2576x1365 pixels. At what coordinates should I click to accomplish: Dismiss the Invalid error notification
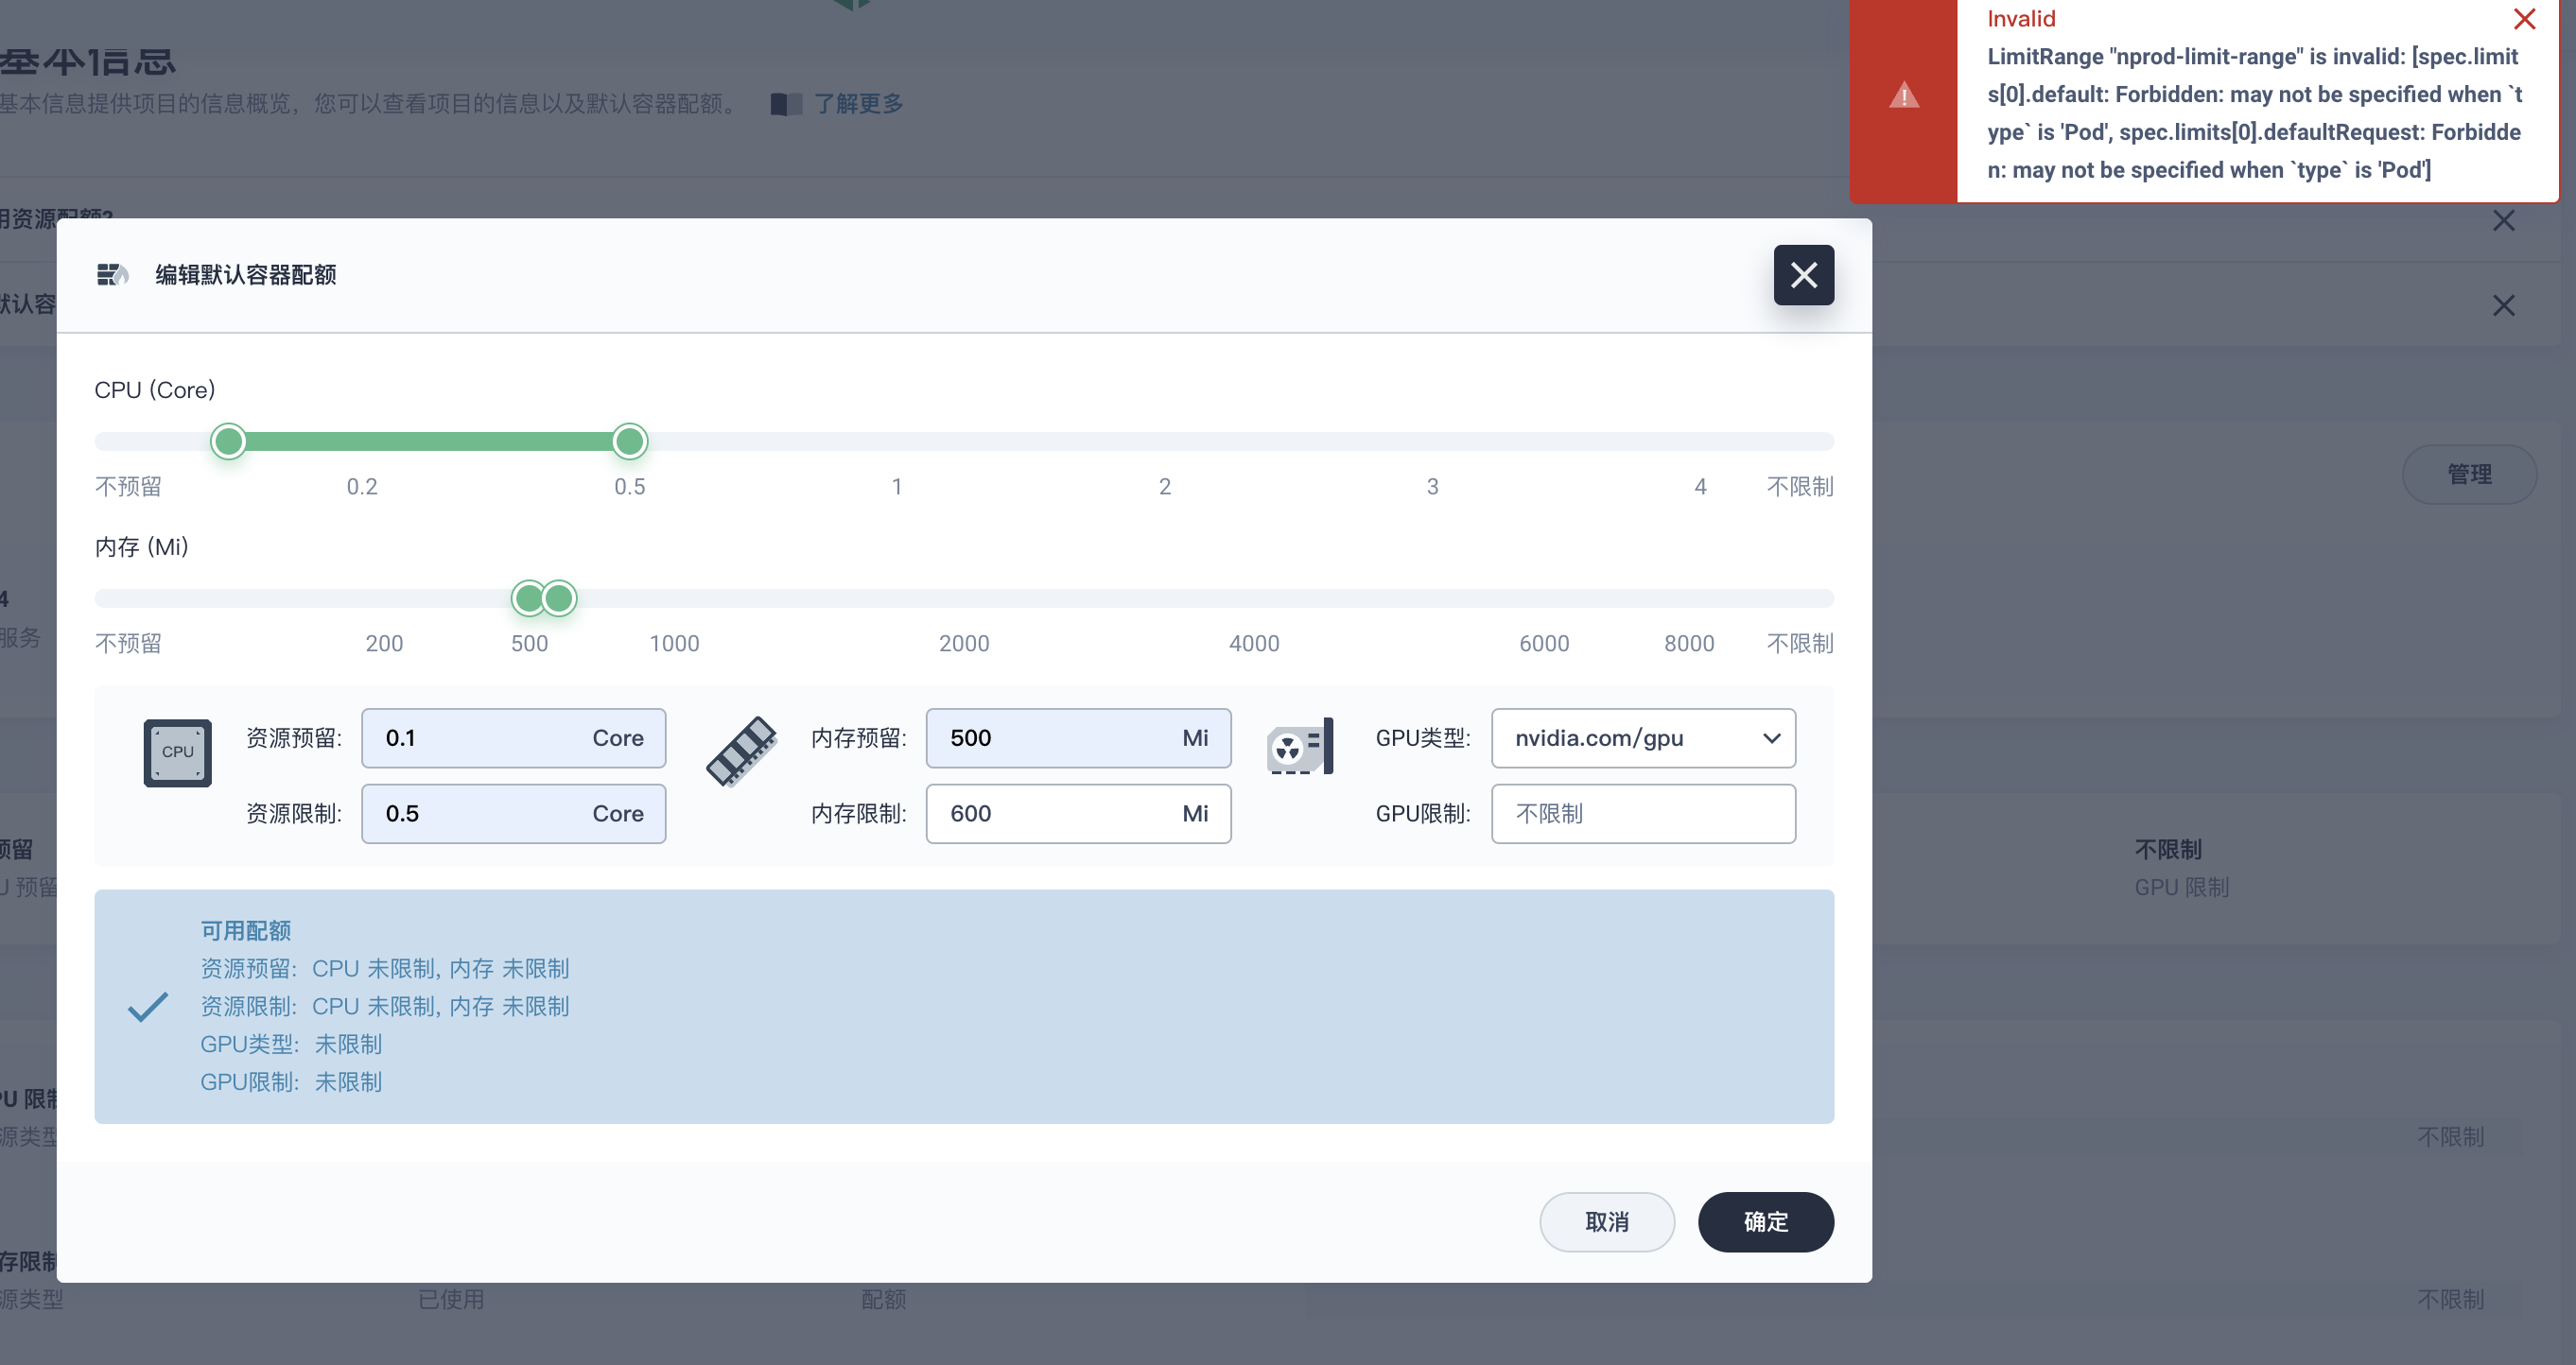point(2524,19)
